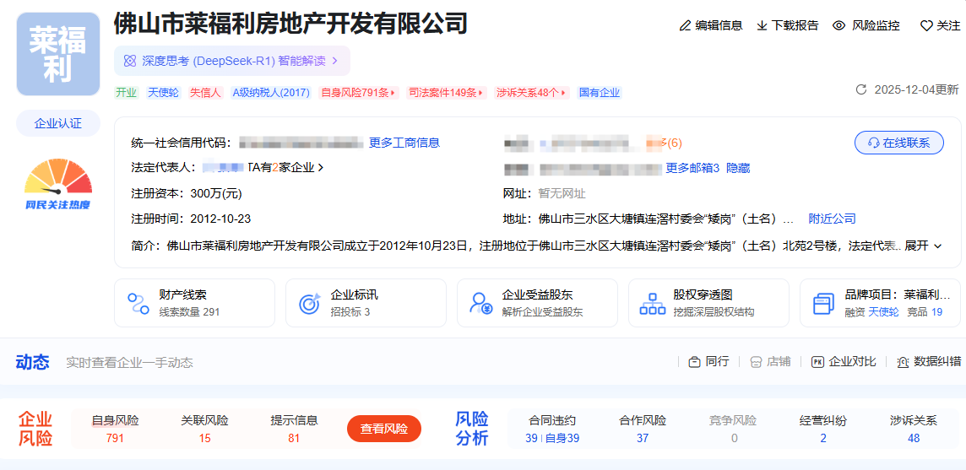This screenshot has height=470, width=966.
Task: Expand the 涉诉关系48个 tag
Action: point(532,93)
